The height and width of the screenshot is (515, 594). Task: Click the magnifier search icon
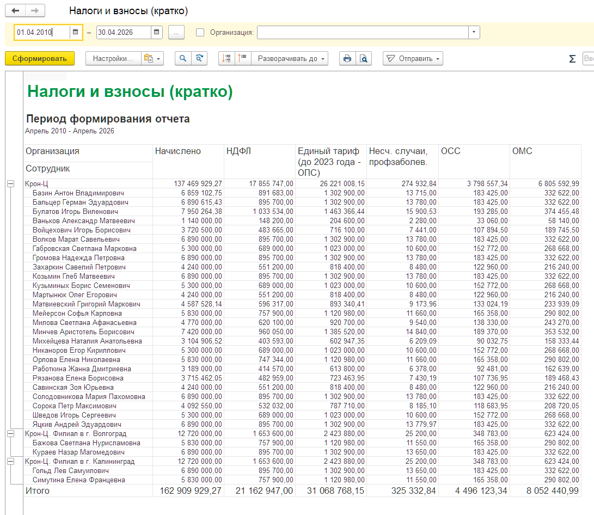(x=182, y=58)
